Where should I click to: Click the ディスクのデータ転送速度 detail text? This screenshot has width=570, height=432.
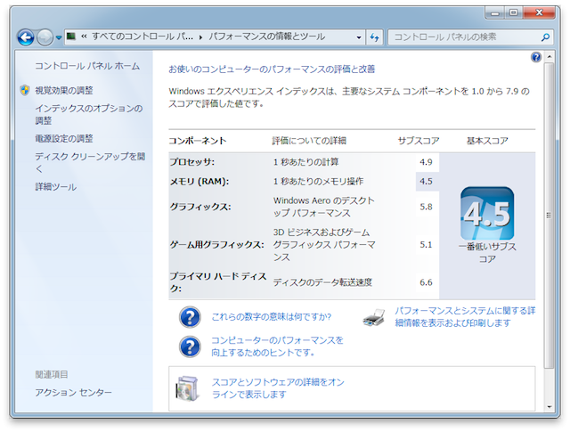click(x=322, y=282)
